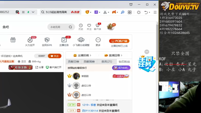Click the 无敌丸 fan badge
The width and height of the screenshot is (201, 113).
tap(121, 76)
